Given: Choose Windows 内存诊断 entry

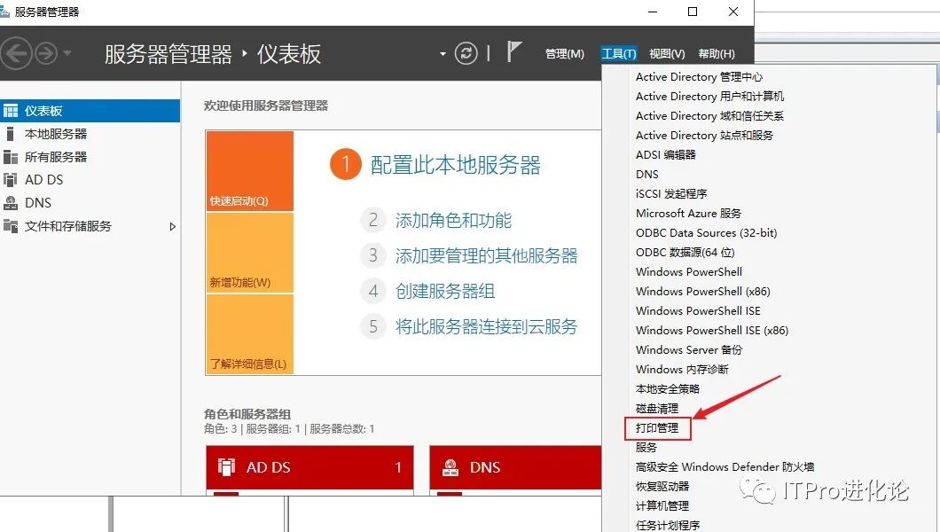Looking at the screenshot, I should [x=682, y=370].
